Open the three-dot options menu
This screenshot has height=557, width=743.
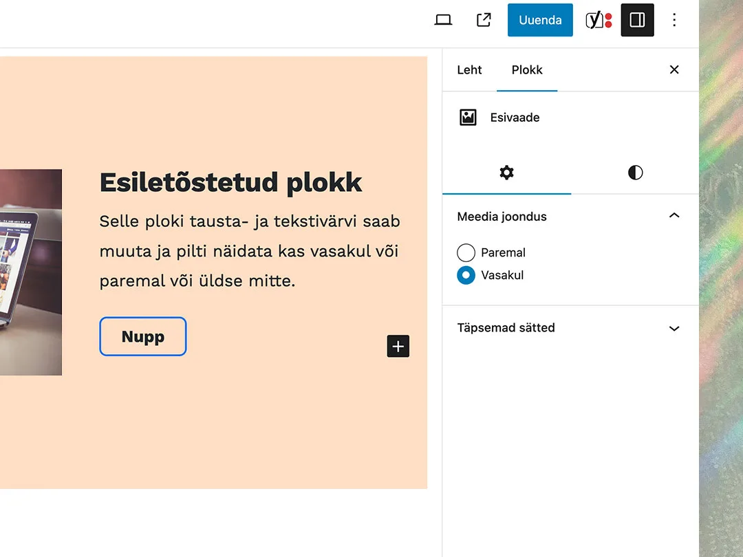pyautogui.click(x=674, y=20)
